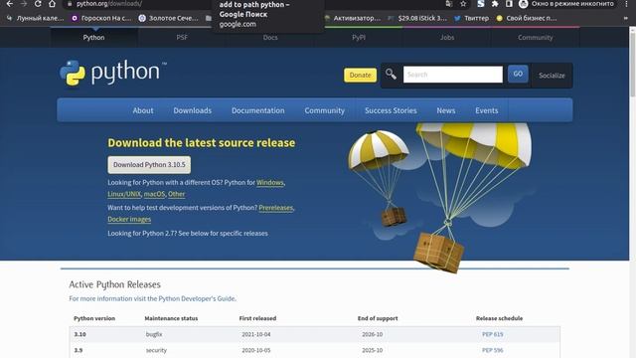Open the Активизатор... bookmark
This screenshot has width=636, height=358.
353,18
